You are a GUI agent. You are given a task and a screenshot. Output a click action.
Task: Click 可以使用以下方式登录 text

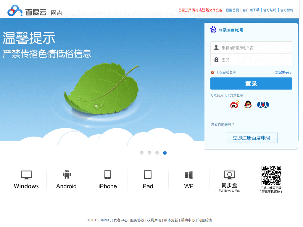pyautogui.click(x=227, y=95)
